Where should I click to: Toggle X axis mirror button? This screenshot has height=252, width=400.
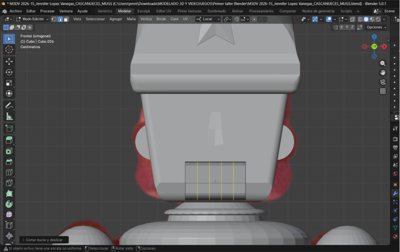[341, 27]
